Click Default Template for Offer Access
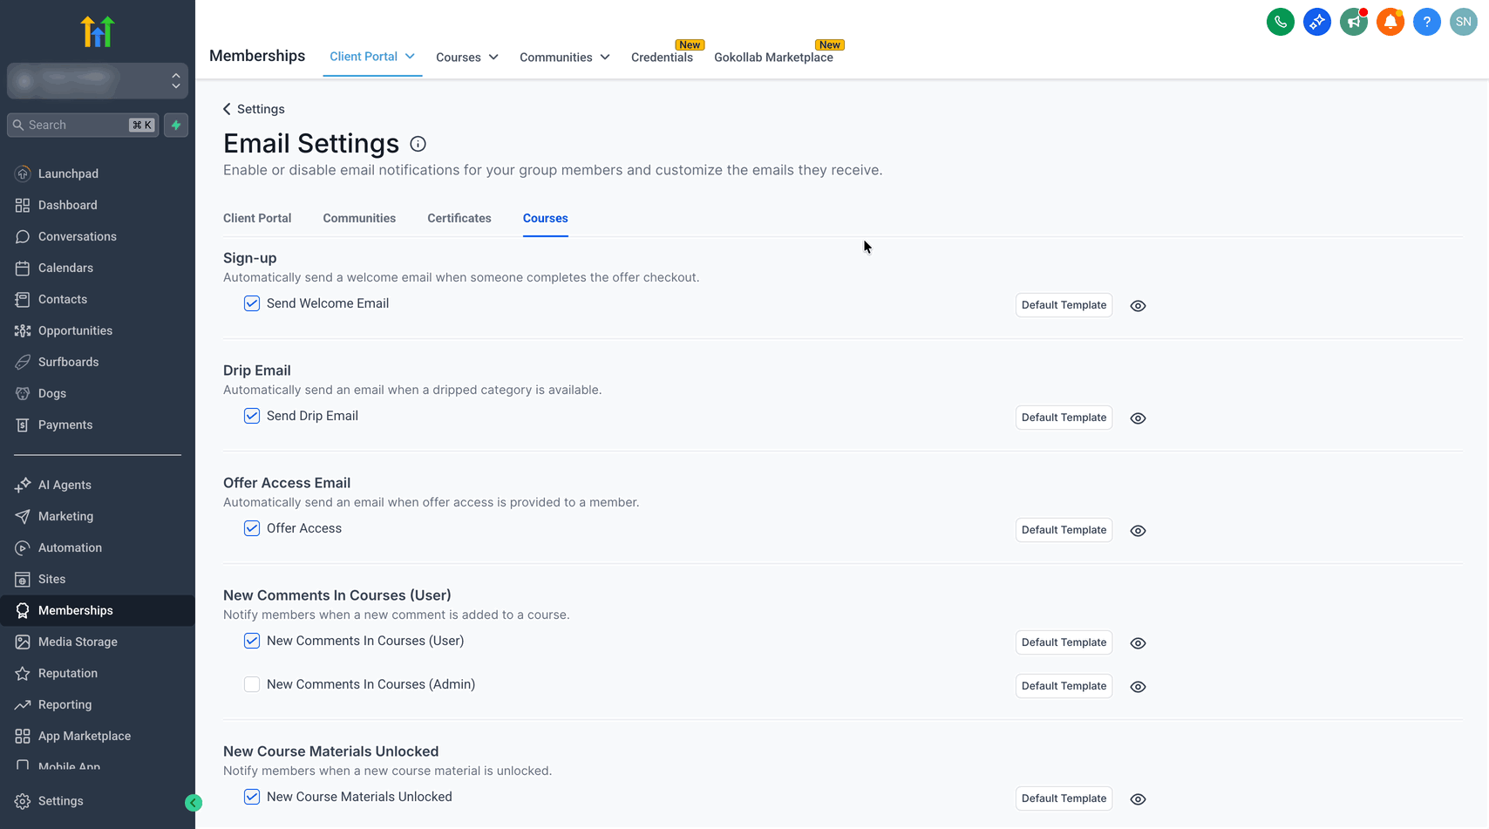Viewport: 1489px width, 829px height. pos(1064,530)
